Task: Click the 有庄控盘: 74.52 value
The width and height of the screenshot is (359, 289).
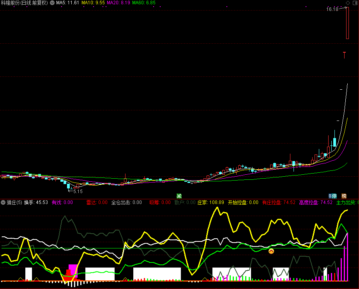Action: tap(279, 202)
